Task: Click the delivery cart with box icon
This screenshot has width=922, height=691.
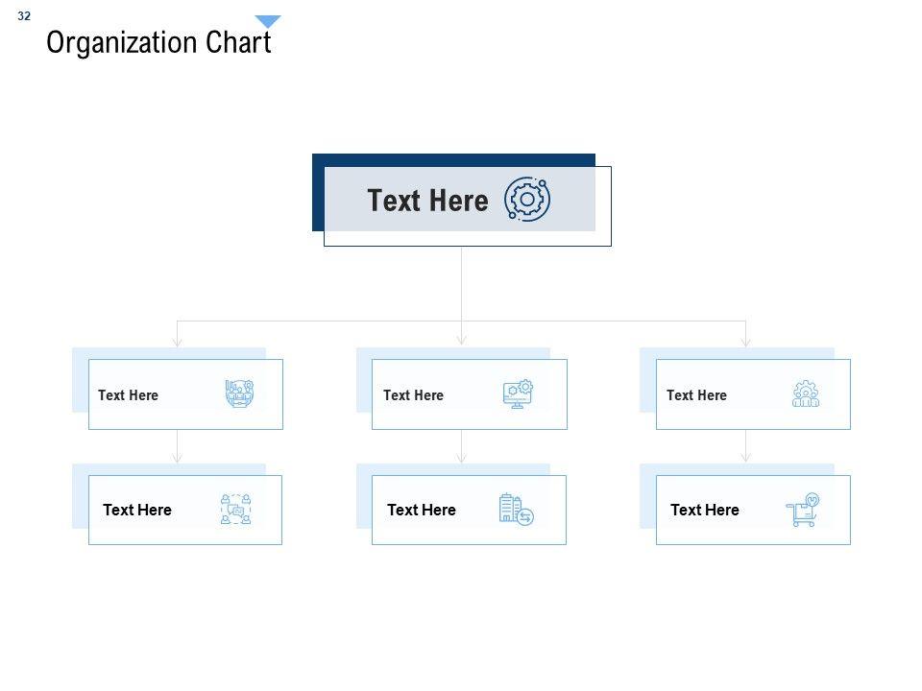Action: click(803, 510)
